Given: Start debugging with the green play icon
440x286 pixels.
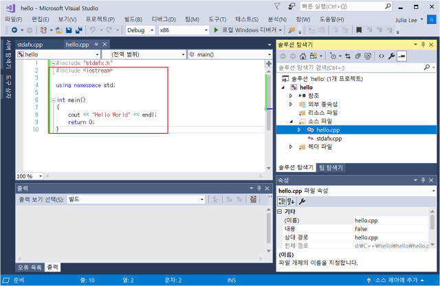Looking at the screenshot, I should tap(216, 30).
